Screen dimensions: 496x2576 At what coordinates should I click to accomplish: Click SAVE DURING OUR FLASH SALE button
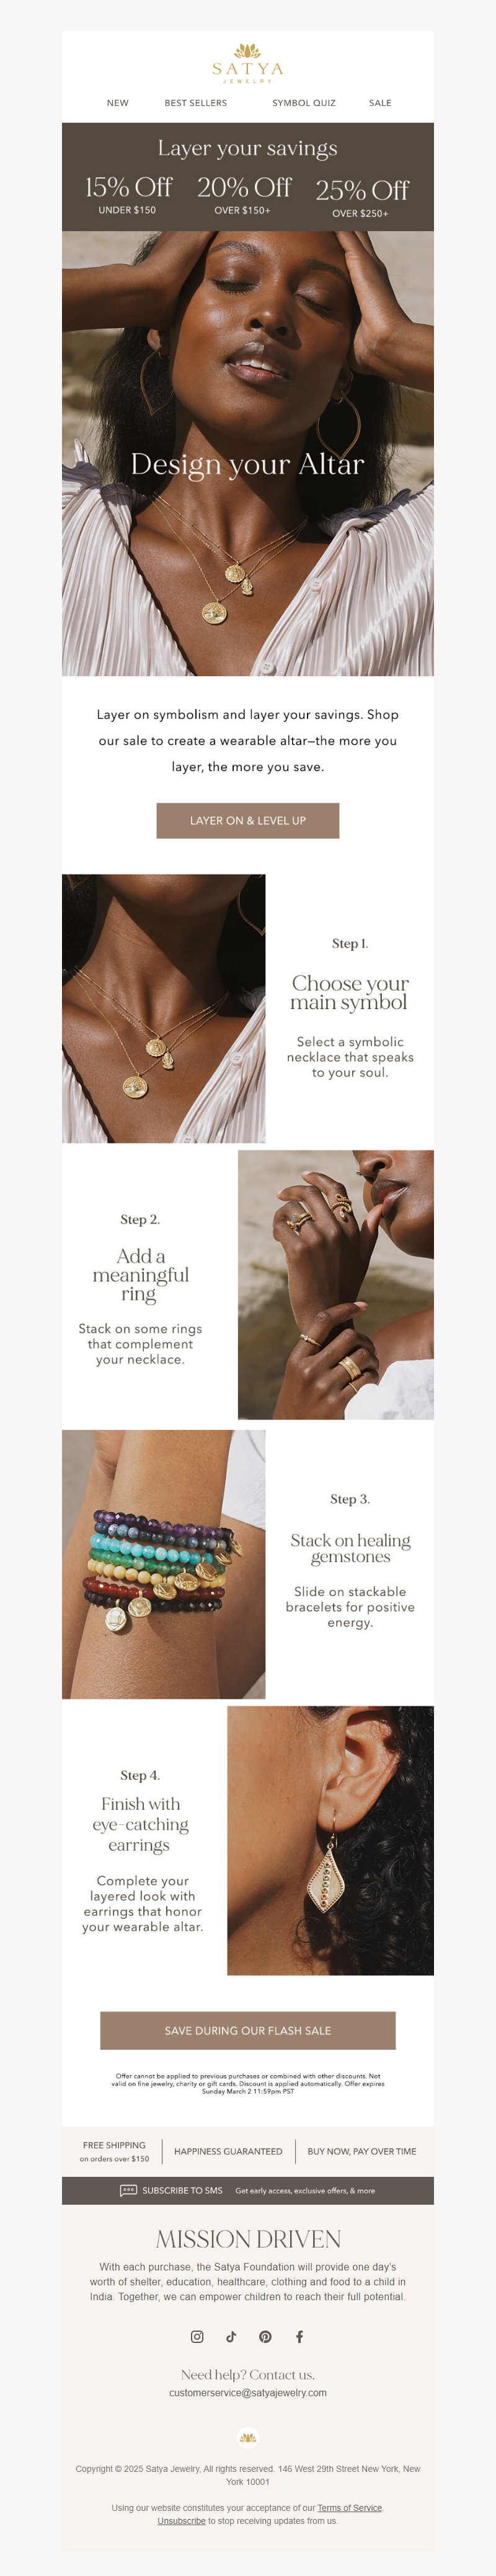click(x=248, y=2030)
